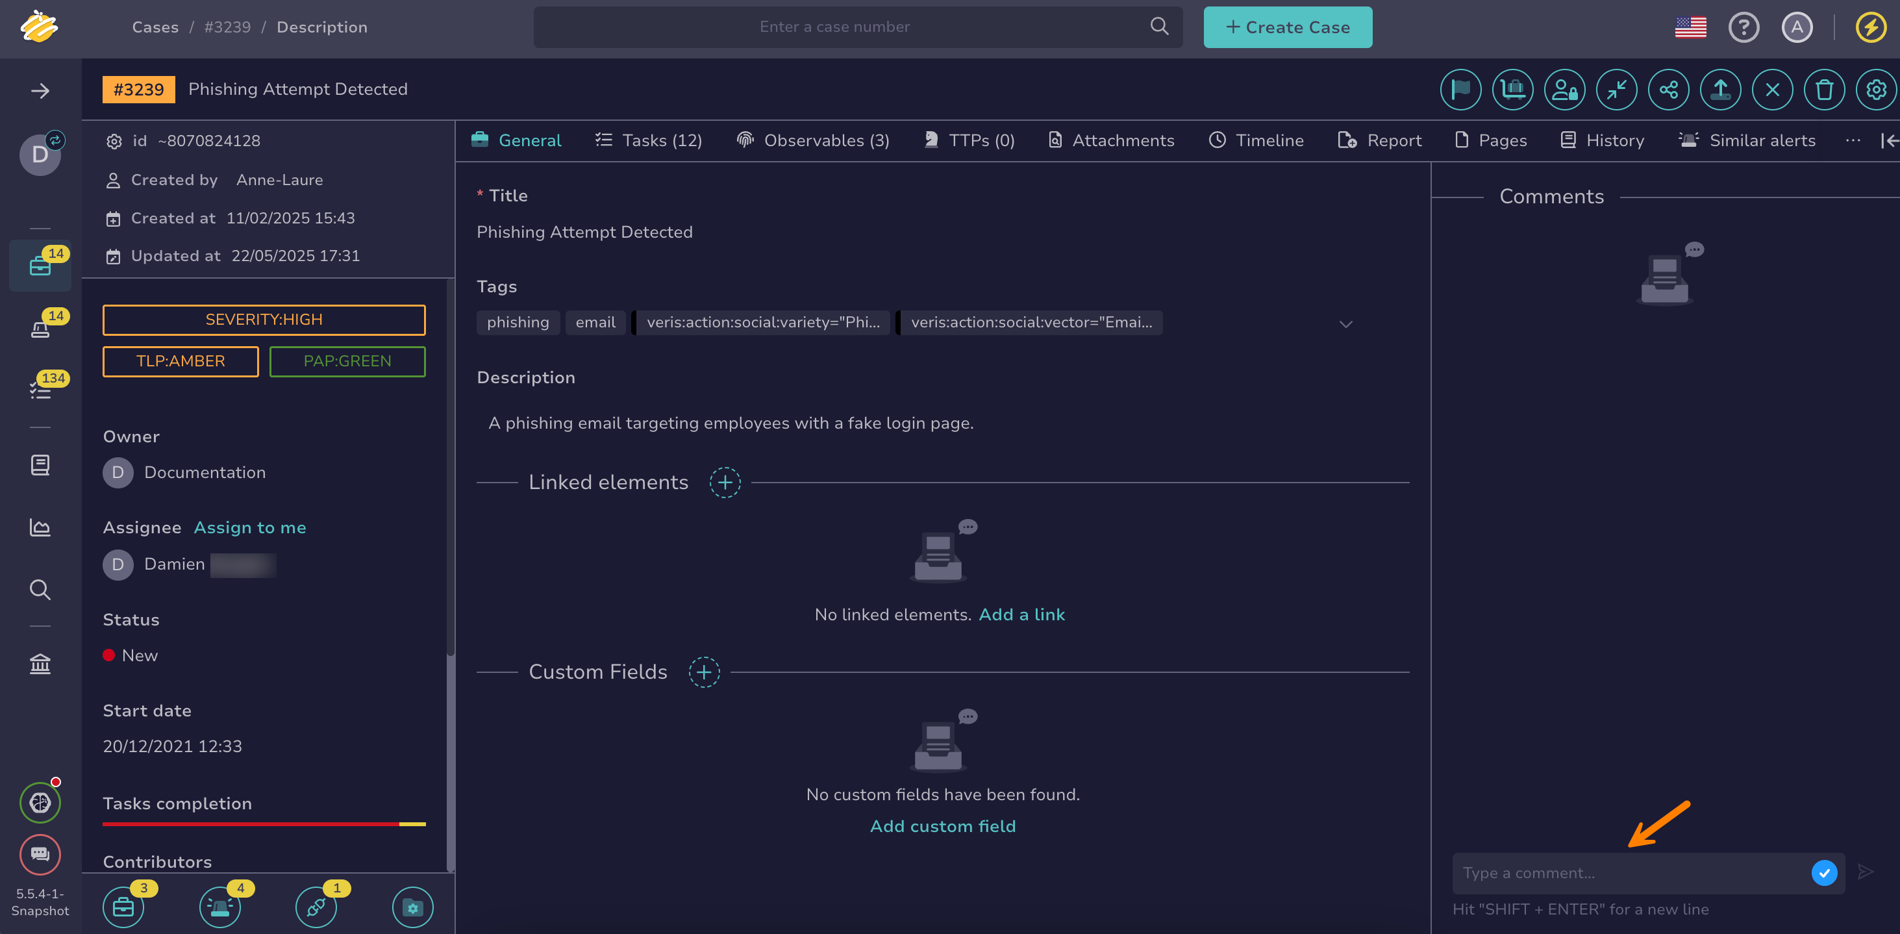This screenshot has width=1900, height=934.
Task: Open the Timeline tab
Action: point(1255,140)
